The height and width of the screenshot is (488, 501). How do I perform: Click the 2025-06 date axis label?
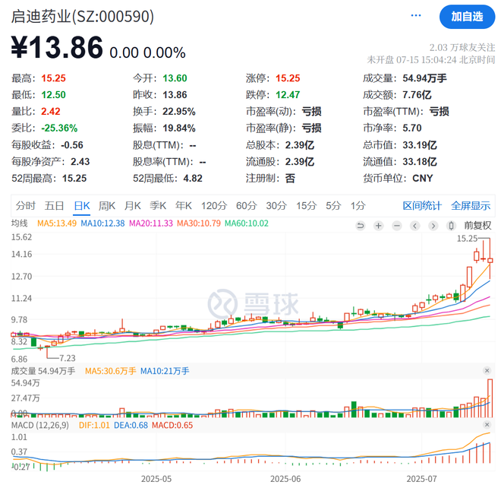click(x=285, y=479)
